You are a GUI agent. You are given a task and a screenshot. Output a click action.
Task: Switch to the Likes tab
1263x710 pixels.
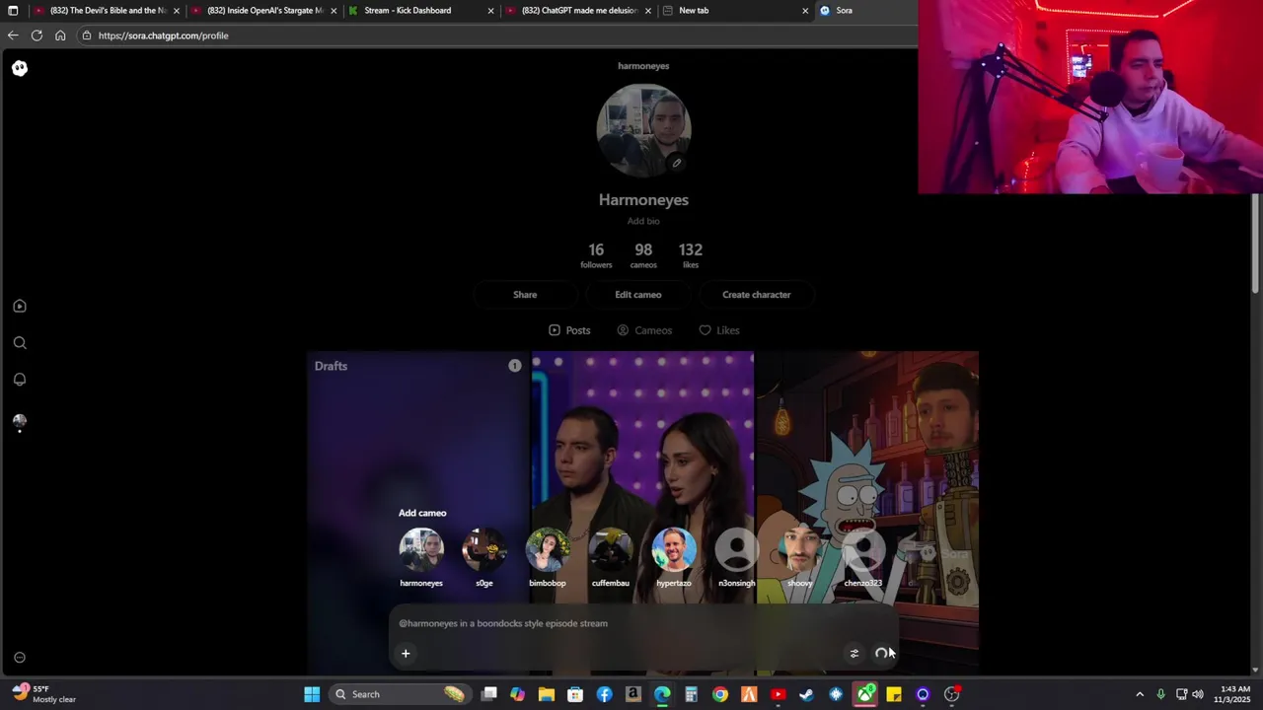coord(719,330)
